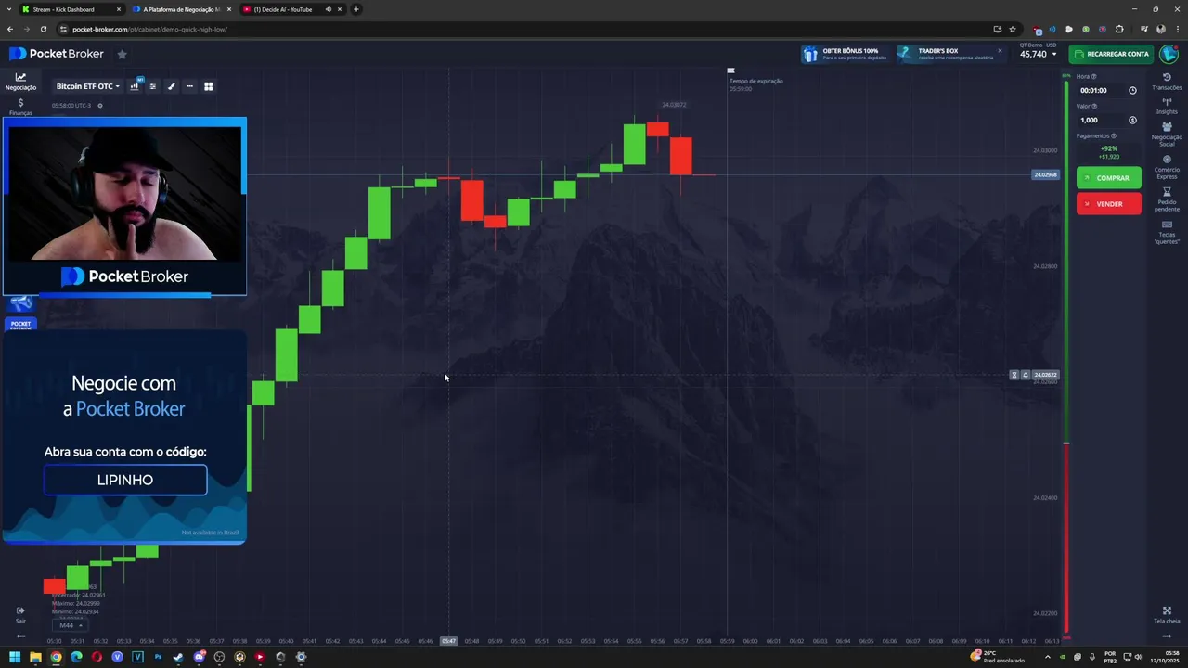Open Photoshop from the taskbar

coord(158,657)
